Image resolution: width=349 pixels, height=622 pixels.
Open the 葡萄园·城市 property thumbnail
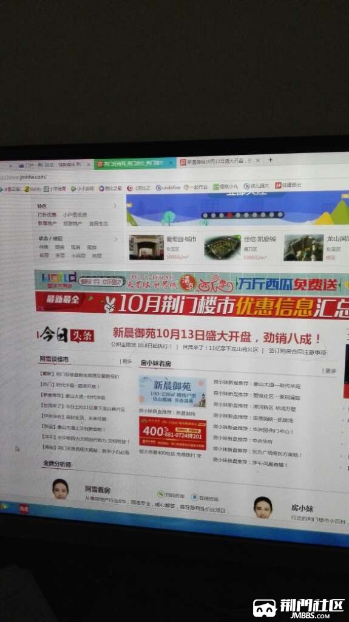(x=146, y=248)
